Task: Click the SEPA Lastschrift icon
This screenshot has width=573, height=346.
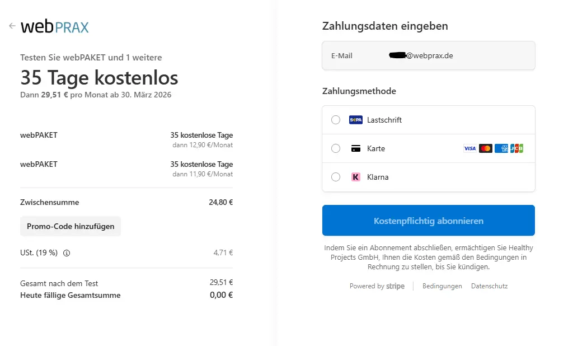Action: [x=355, y=120]
